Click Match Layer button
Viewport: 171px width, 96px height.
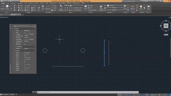click(77, 10)
